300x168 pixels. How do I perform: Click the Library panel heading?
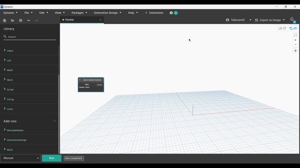click(9, 29)
